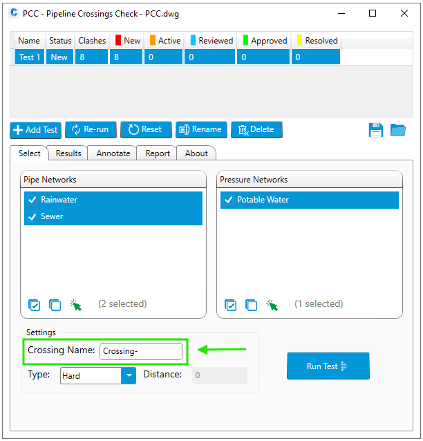Click the "(2 selected)" count text
423x441 pixels.
[122, 304]
